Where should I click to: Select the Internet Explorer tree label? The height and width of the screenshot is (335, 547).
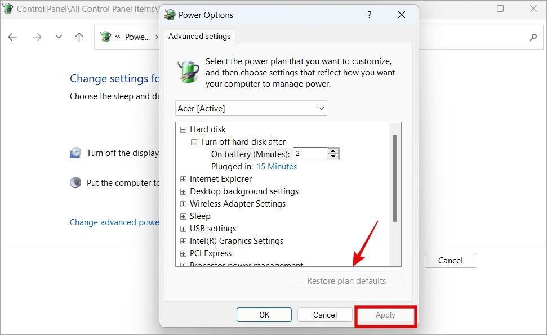coord(221,179)
